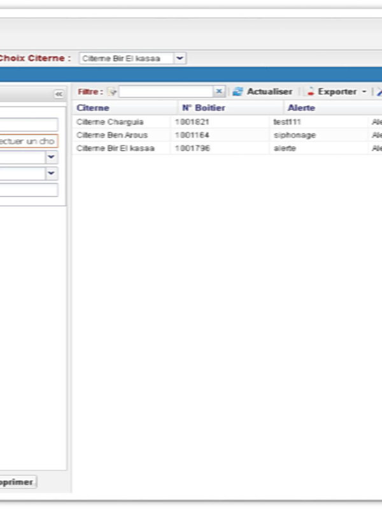Select the Citerne Ben Arous row
382x510 pixels.
pyautogui.click(x=112, y=135)
